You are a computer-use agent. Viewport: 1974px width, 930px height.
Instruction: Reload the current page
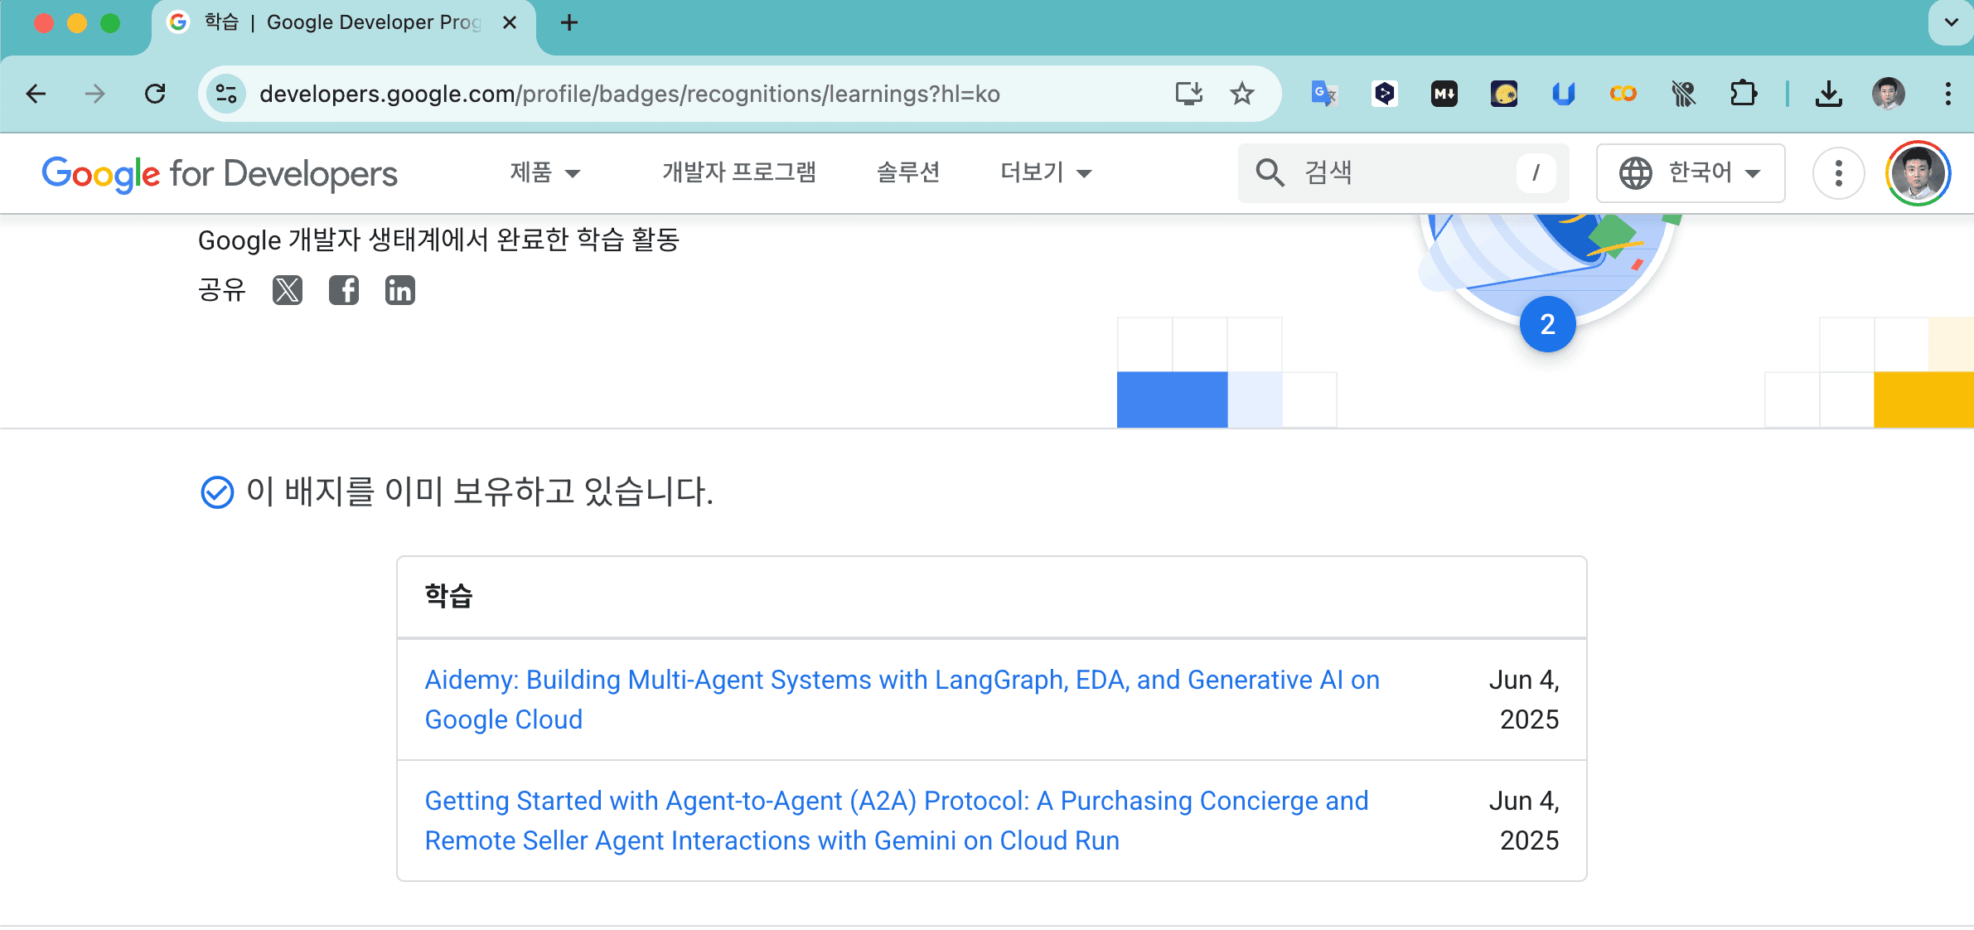point(155,94)
